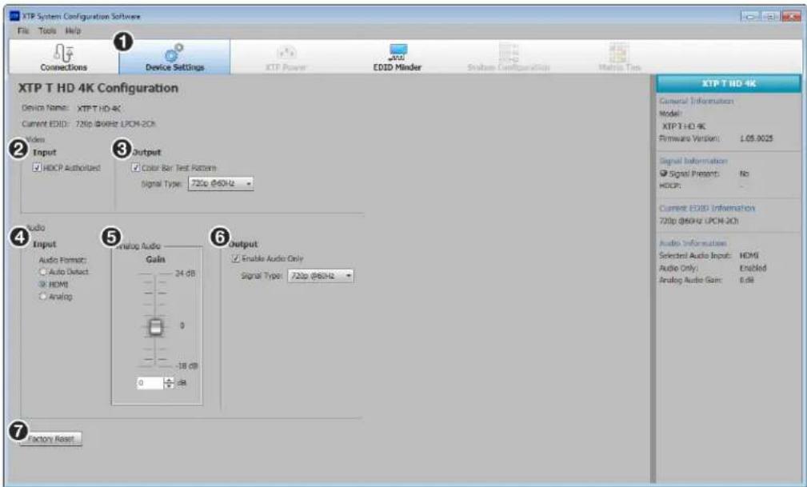Open the audio output Signal Type dropdown
The width and height of the screenshot is (807, 487).
coord(321,276)
